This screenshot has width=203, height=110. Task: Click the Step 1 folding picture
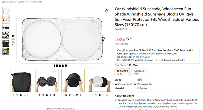22,81
